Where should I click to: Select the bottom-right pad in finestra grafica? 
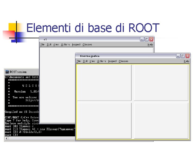pos(161,121)
